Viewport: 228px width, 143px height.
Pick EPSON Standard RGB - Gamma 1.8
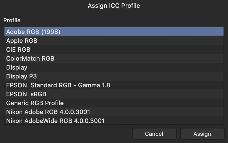coord(58,85)
